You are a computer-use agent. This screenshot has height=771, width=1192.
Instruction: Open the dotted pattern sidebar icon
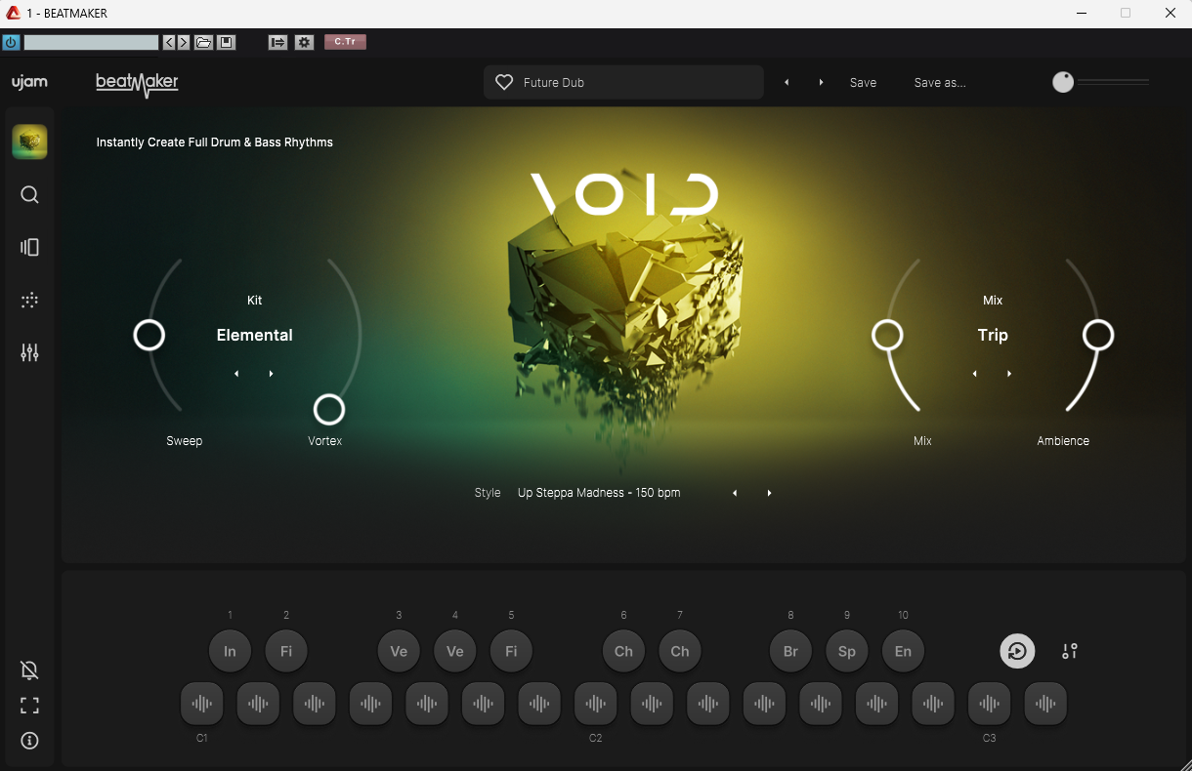[29, 301]
